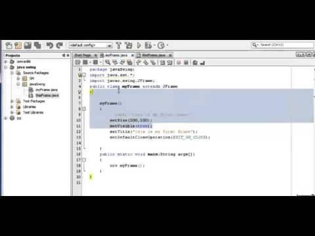
Task: Select the java swing project
Action: (x=26, y=68)
